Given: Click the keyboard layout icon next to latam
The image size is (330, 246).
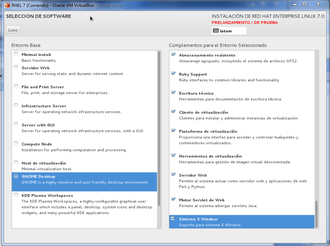Looking at the screenshot, I should pyautogui.click(x=216, y=31).
